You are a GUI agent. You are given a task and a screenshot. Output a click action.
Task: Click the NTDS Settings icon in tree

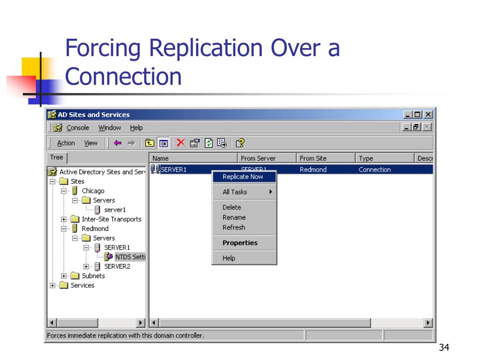[x=108, y=257]
